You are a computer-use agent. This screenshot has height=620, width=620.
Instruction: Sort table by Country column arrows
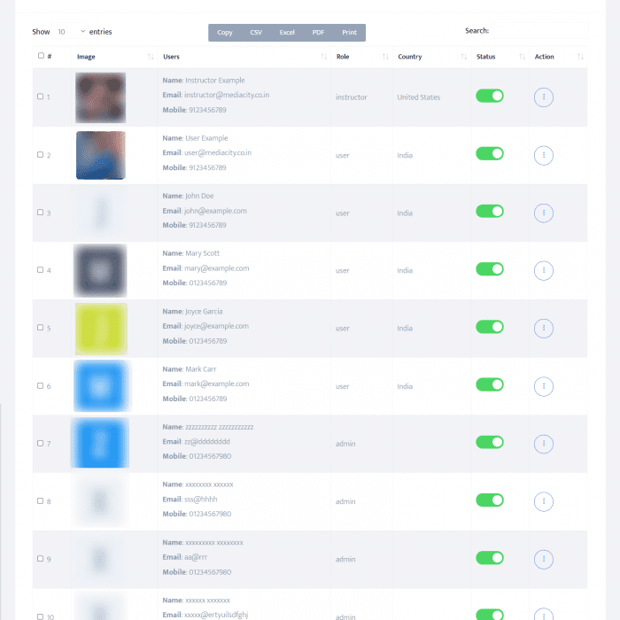464,57
